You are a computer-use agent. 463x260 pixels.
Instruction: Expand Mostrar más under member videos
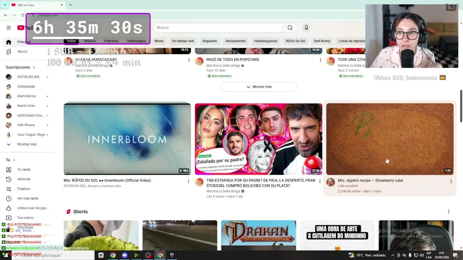pos(259,87)
